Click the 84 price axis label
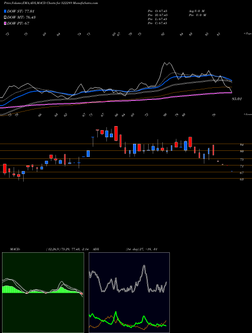The image size is (252, 333). click(x=241, y=145)
